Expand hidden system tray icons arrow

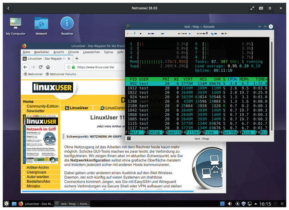(256, 204)
